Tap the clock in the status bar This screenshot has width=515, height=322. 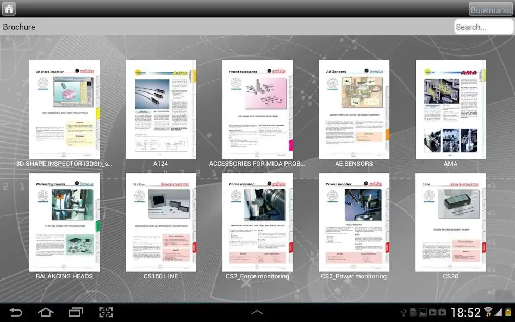pos(467,312)
